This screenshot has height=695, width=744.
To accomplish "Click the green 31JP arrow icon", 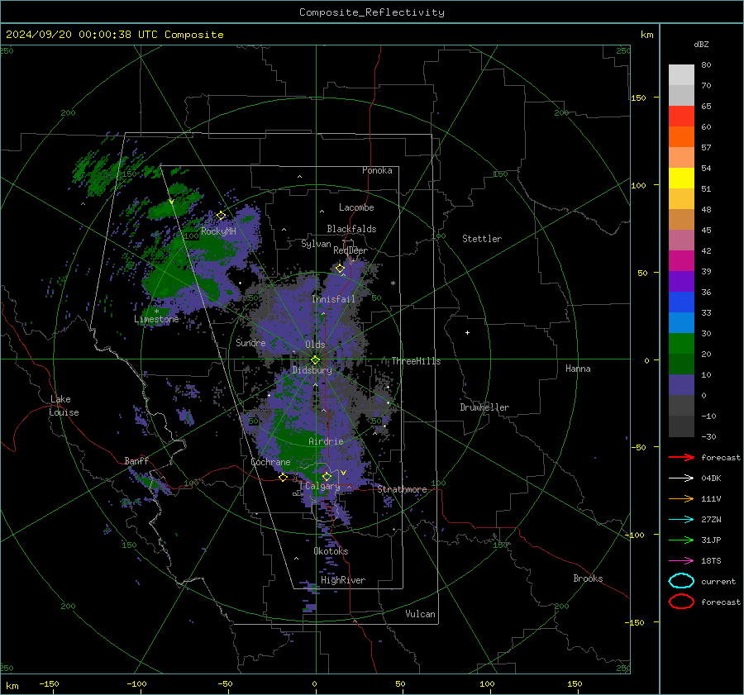I will 681,540.
